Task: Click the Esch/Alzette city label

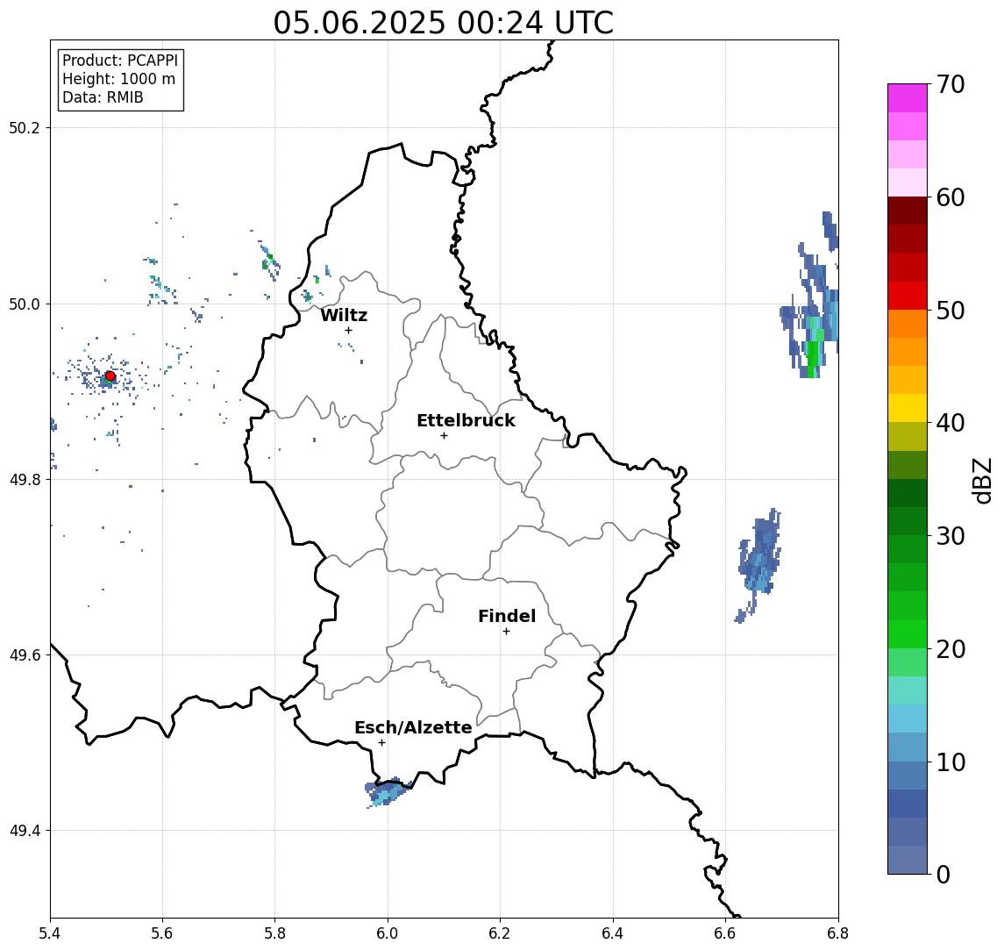Action: 413,727
